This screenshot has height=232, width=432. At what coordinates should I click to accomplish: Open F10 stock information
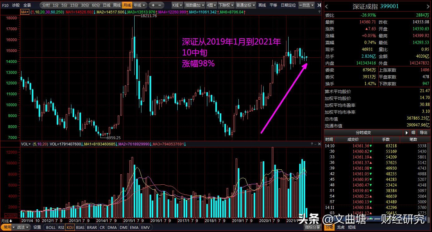5,5
